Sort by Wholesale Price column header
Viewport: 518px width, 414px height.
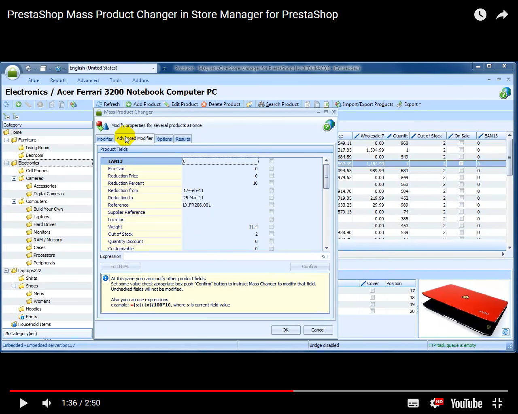point(369,136)
